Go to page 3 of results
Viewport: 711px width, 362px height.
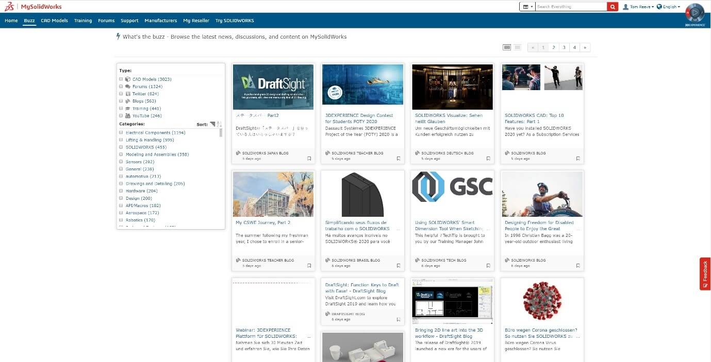click(564, 47)
